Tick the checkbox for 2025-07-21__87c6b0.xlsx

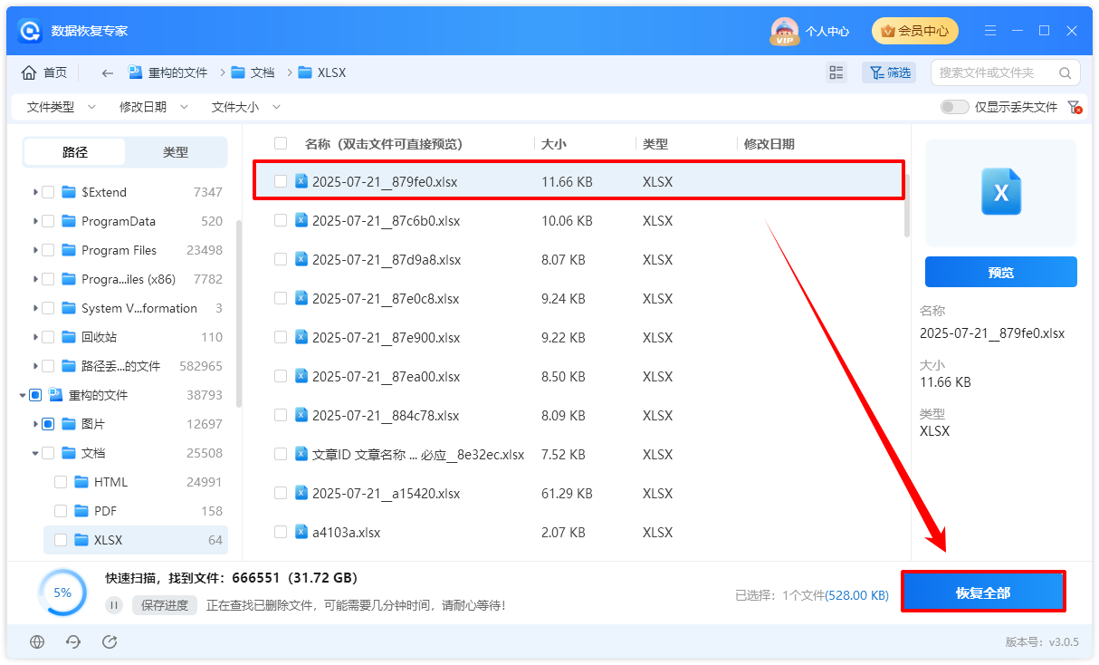tap(281, 220)
